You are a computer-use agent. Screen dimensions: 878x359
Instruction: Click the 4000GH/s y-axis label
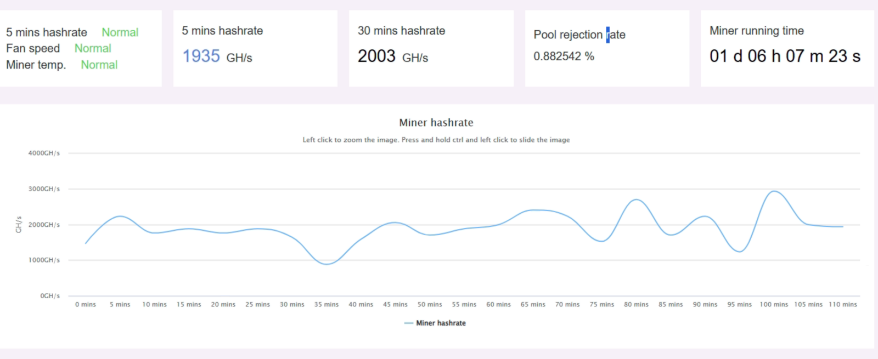coord(44,153)
